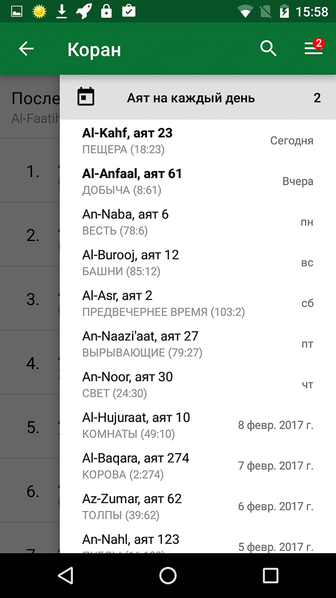
Task: Tap the back arrow in the header
Action: [26, 49]
